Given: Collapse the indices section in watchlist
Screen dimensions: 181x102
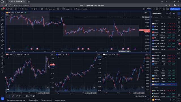Looking at the screenshot, I should click(x=153, y=21).
